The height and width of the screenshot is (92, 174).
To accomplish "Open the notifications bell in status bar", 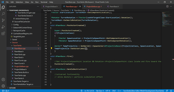I will click(x=171, y=91).
